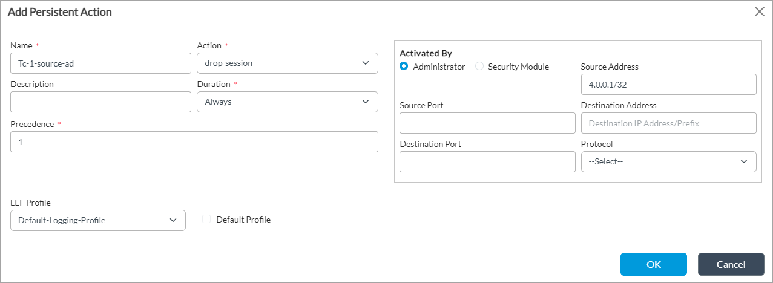Enable the Default Profile checkbox
The width and height of the screenshot is (773, 283).
206,220
